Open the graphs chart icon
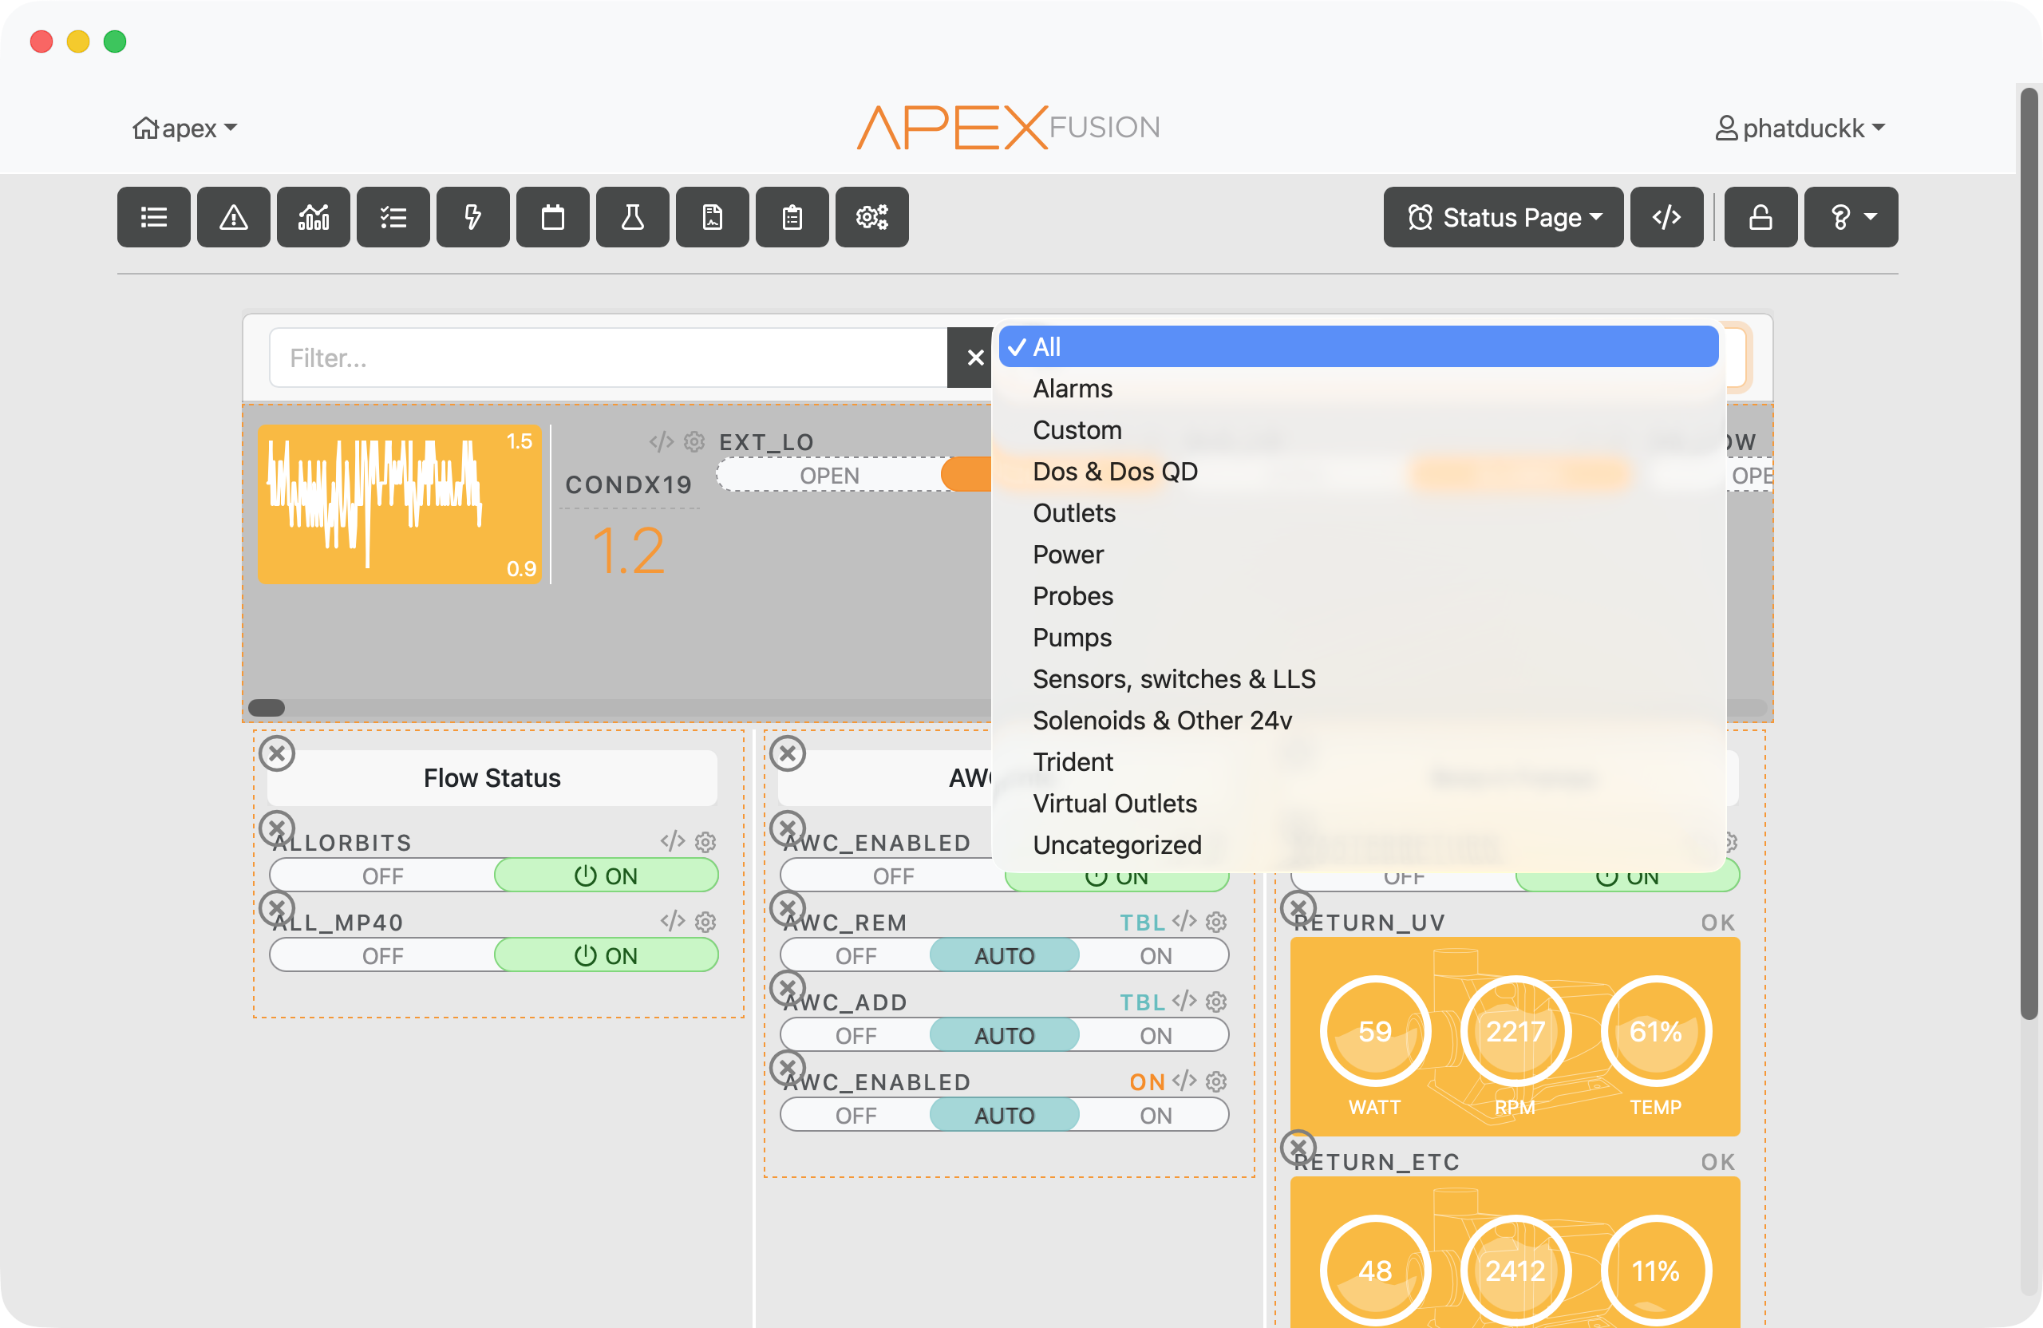The height and width of the screenshot is (1328, 2043). (x=314, y=217)
